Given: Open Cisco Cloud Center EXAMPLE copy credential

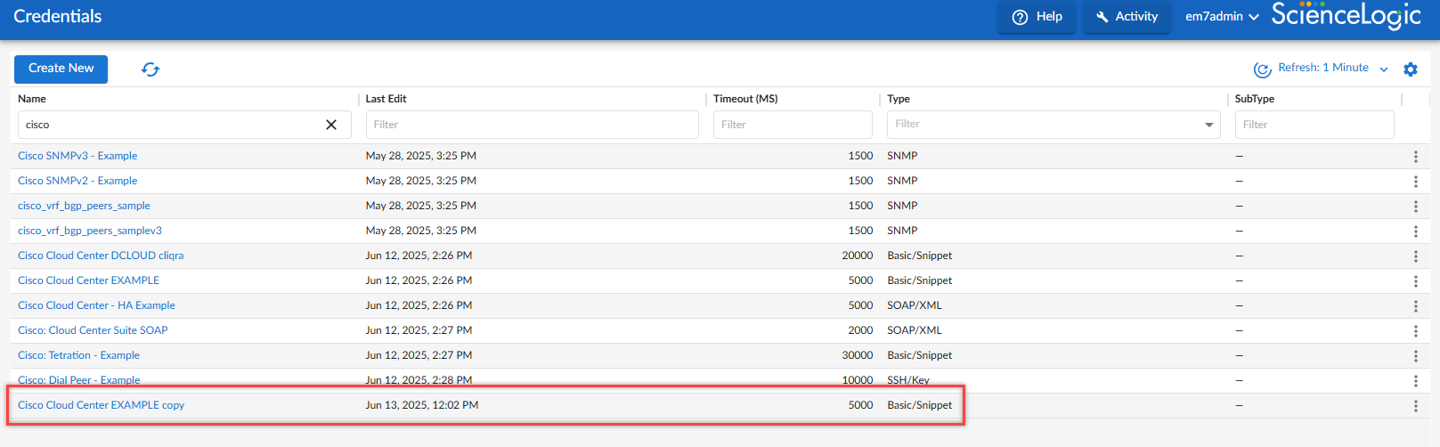Looking at the screenshot, I should [101, 405].
